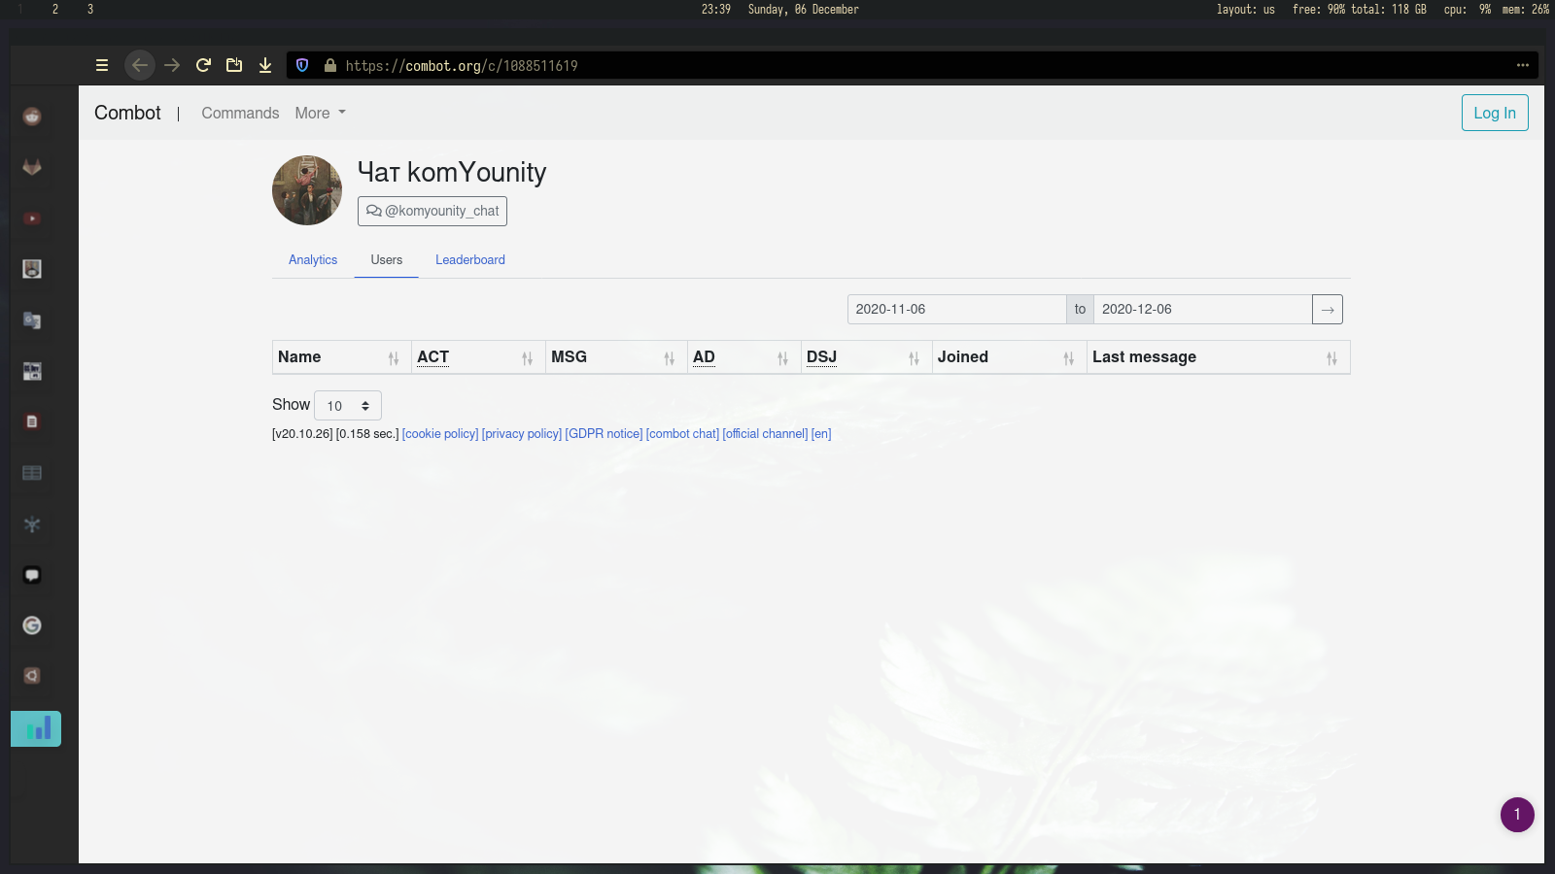Screen dimensions: 1555x874
Task: Click the Combot brand logo link
Action: point(127,113)
